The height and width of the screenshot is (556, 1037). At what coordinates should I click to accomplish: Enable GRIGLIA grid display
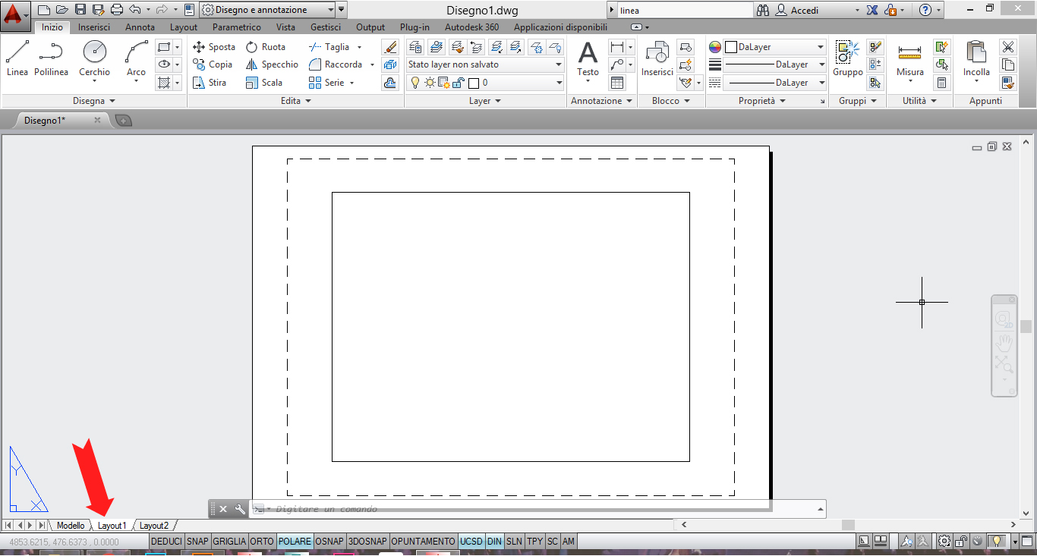click(x=229, y=542)
